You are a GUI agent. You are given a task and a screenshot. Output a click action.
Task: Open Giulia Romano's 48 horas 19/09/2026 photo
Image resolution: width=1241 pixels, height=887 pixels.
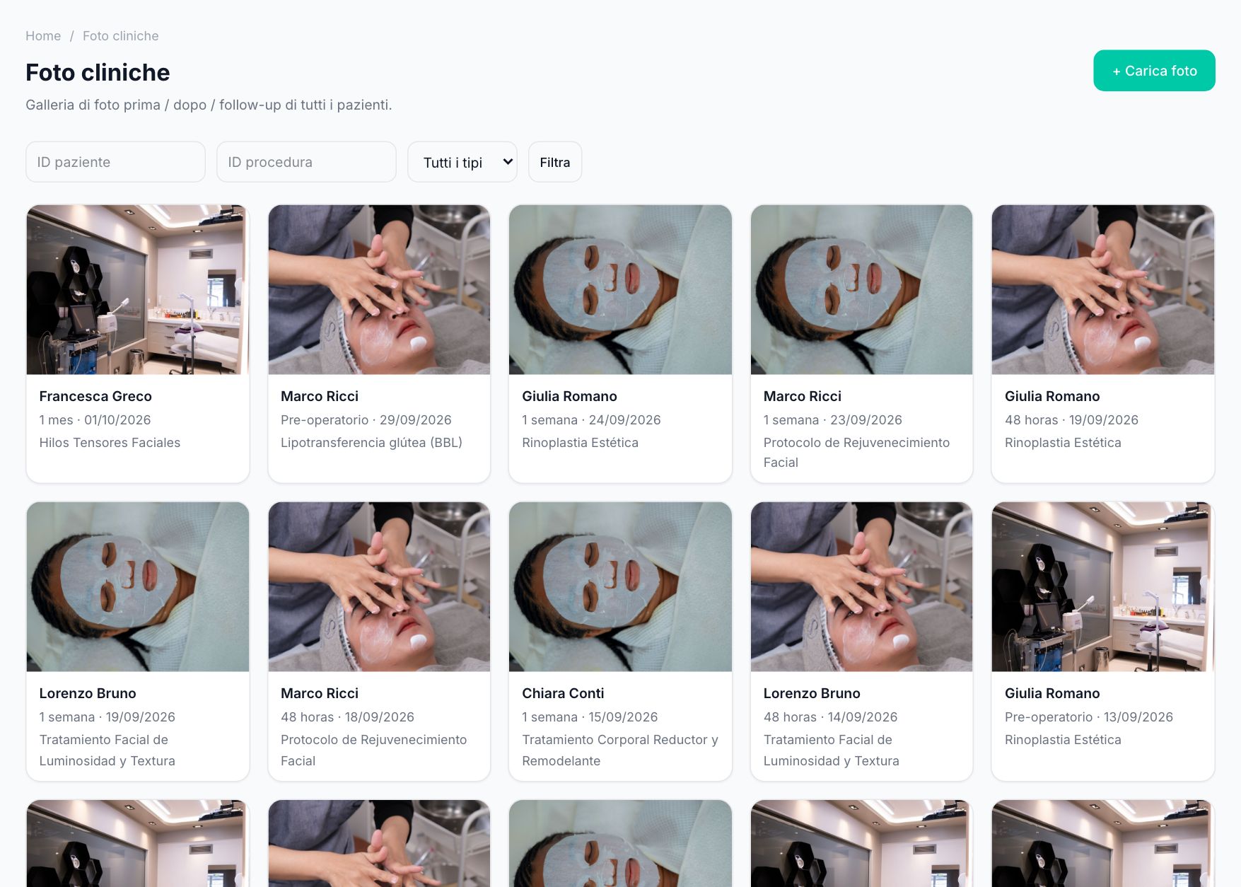(1103, 290)
